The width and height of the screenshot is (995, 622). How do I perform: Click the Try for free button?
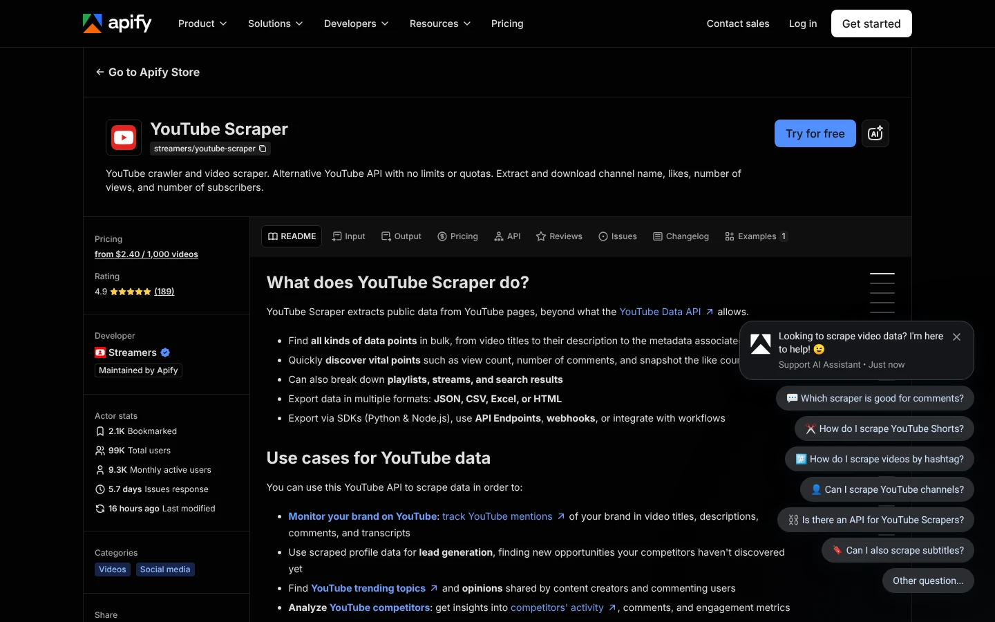(x=815, y=133)
